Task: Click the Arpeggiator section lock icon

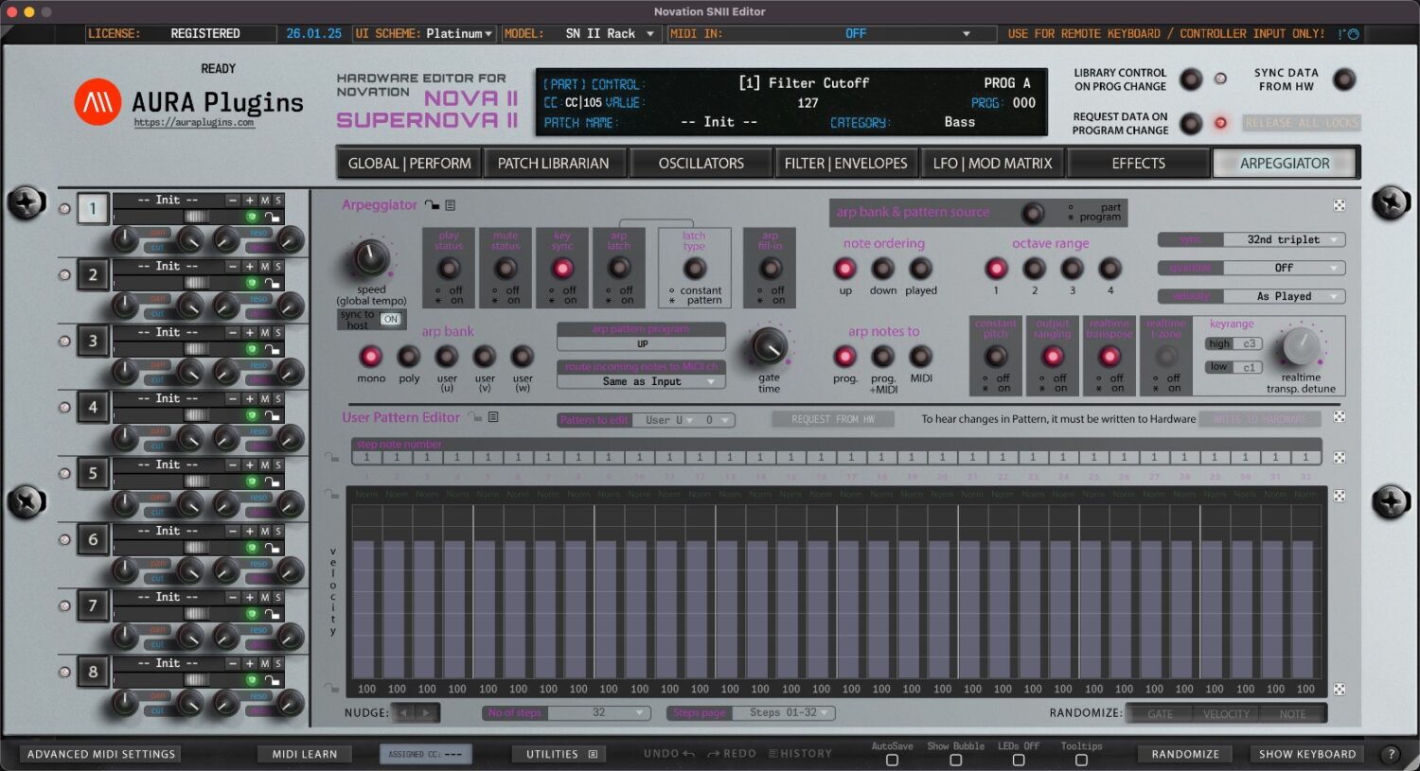Action: pos(433,204)
